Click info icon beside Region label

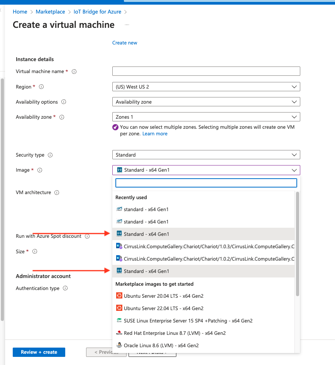coord(41,87)
